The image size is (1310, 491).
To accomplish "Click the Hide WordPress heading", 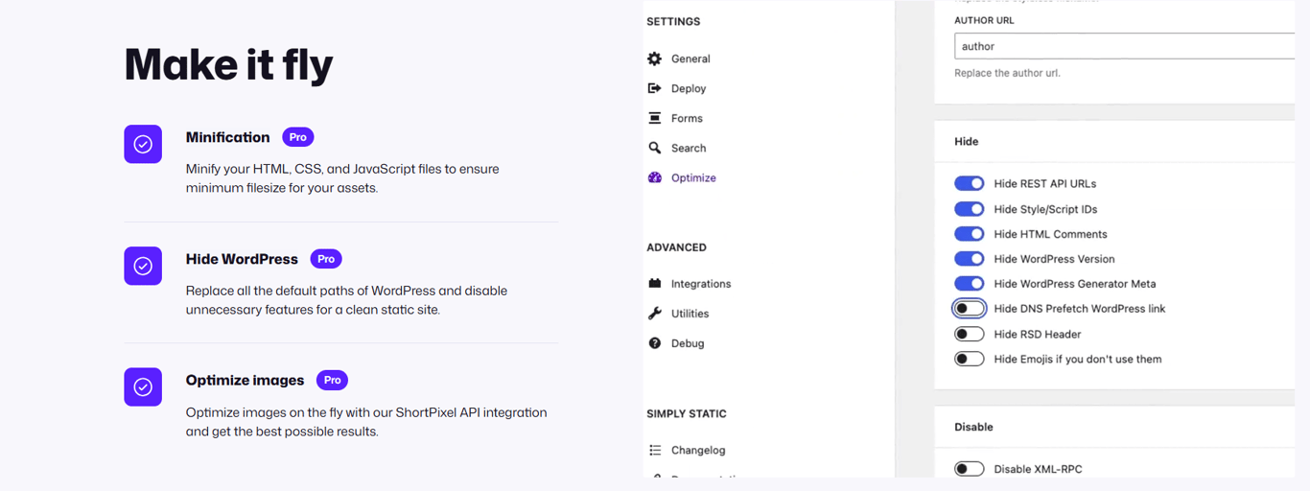I will [x=242, y=259].
